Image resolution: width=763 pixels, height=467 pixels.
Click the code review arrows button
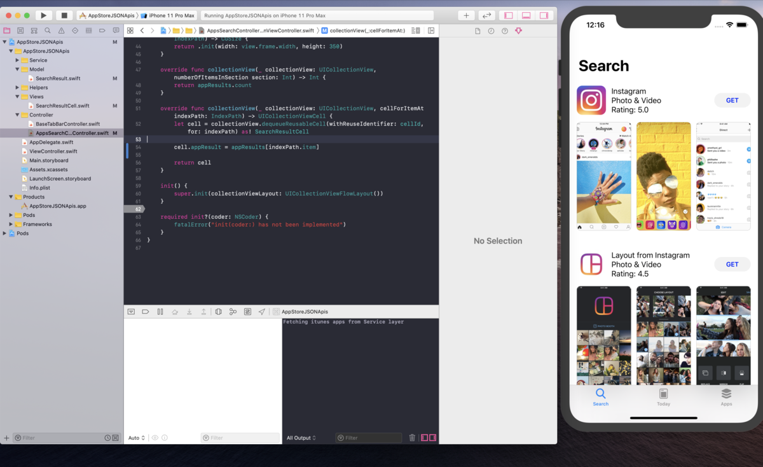tap(487, 15)
